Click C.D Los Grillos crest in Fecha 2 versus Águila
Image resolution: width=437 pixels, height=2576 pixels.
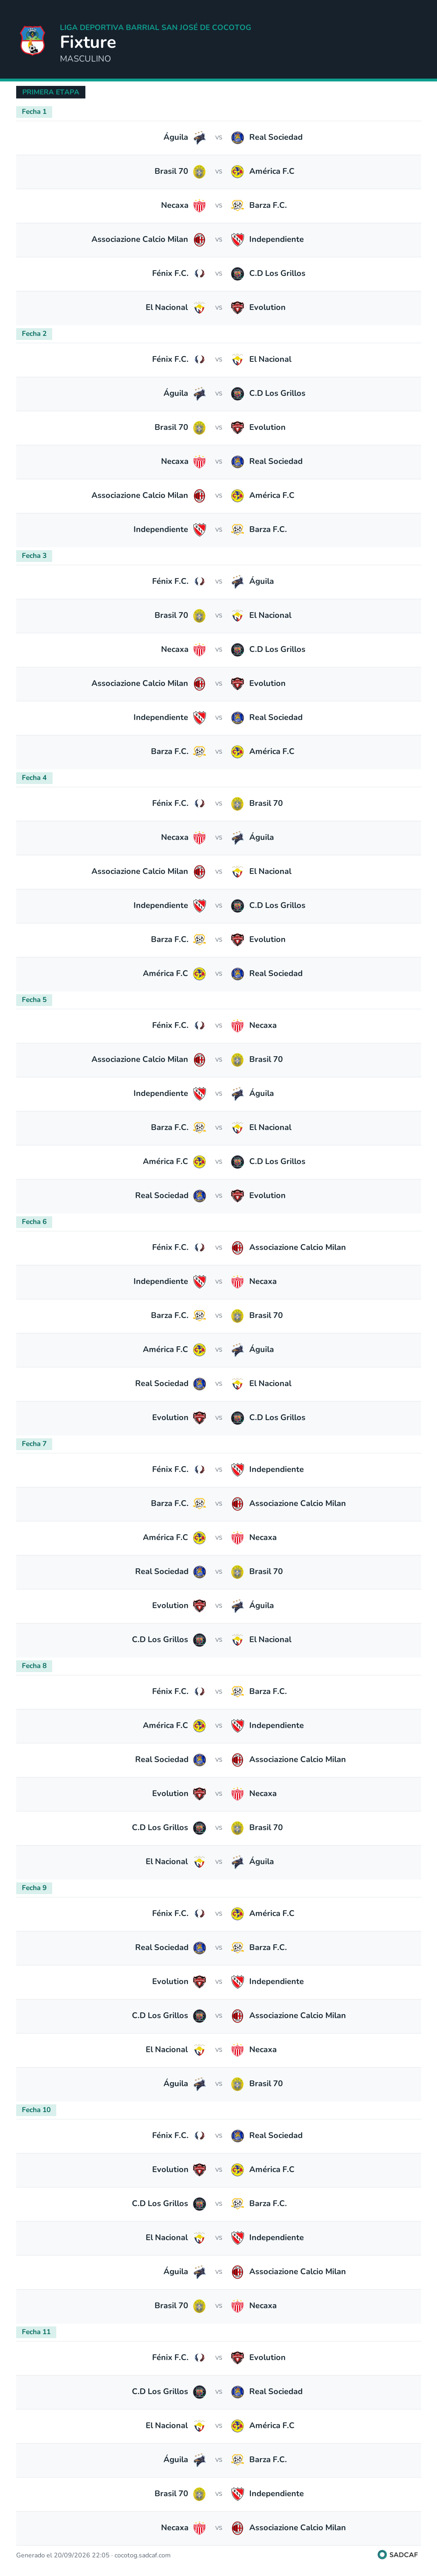click(x=238, y=393)
